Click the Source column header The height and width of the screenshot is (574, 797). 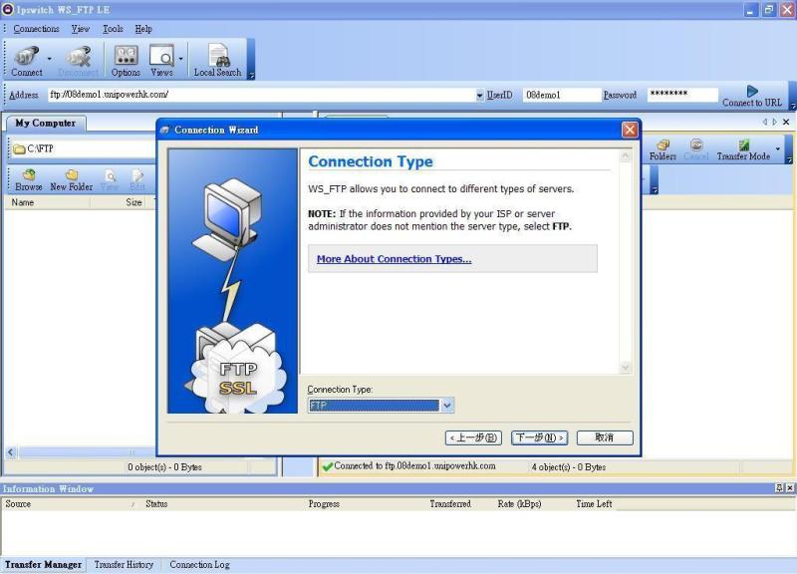(x=70, y=504)
